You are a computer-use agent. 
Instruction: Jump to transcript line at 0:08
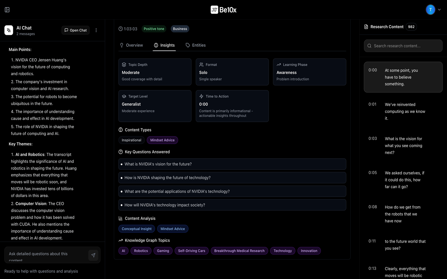click(x=403, y=214)
